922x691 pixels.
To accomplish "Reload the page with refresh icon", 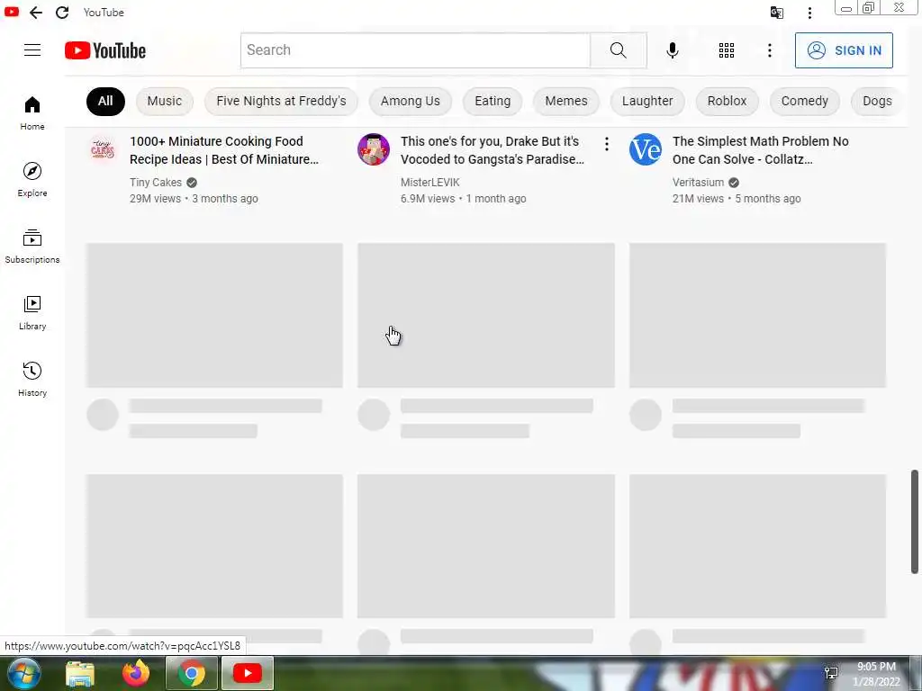I will coord(62,13).
